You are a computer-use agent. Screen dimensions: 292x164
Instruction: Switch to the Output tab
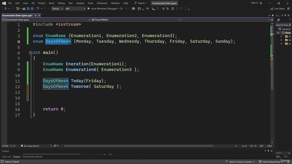(x=16, y=157)
